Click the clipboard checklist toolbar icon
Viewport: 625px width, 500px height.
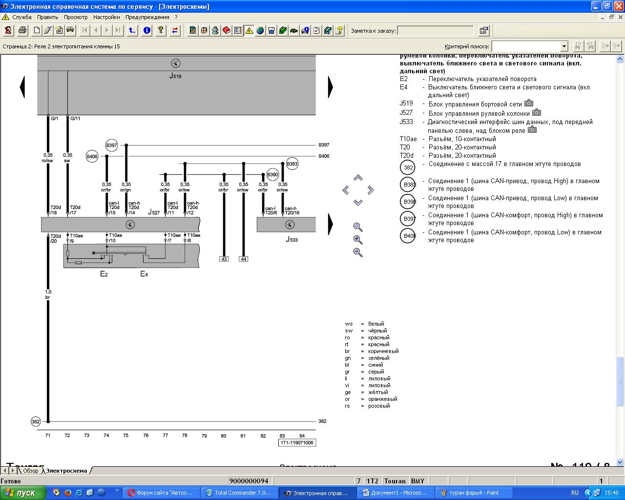coord(316,30)
